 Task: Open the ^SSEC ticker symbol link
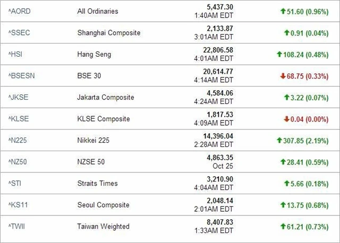(19, 33)
